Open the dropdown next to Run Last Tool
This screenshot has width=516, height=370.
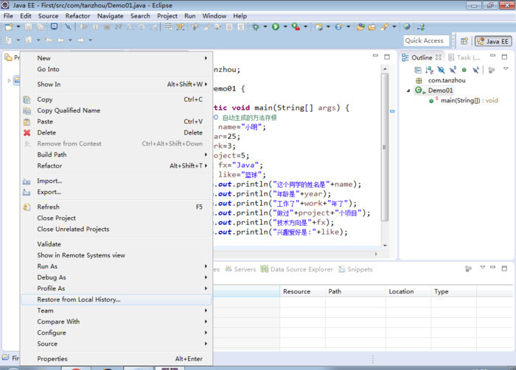click(305, 27)
